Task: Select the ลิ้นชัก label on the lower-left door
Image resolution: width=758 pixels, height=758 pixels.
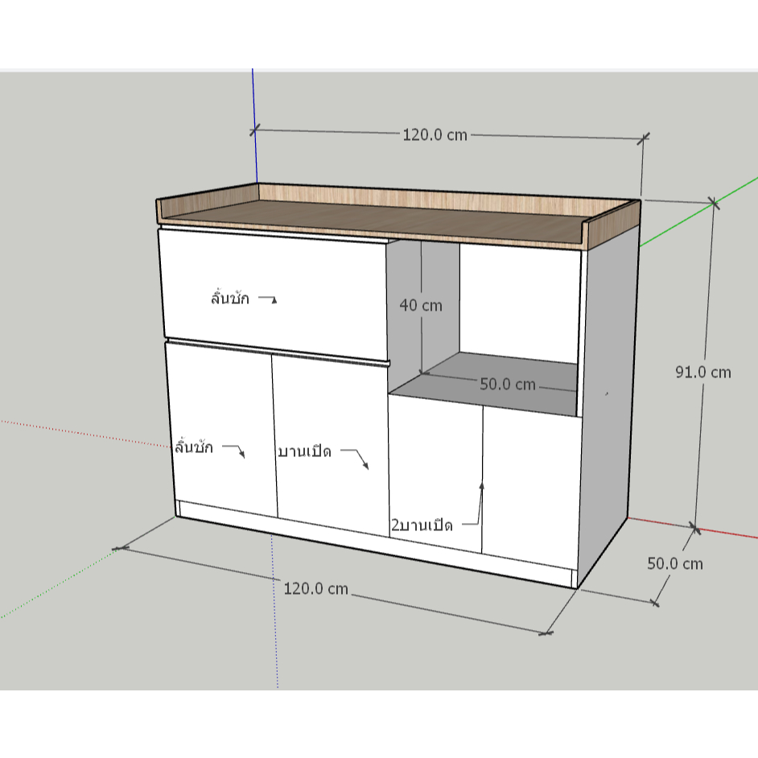Action: (194, 447)
